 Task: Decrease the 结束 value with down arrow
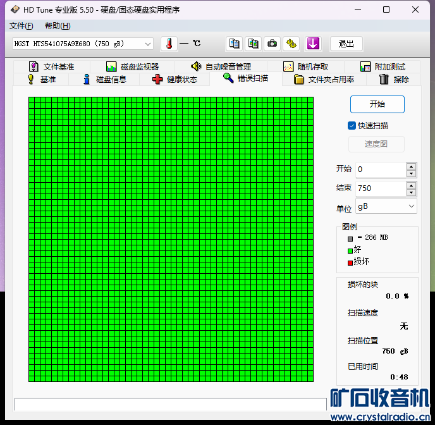(411, 192)
